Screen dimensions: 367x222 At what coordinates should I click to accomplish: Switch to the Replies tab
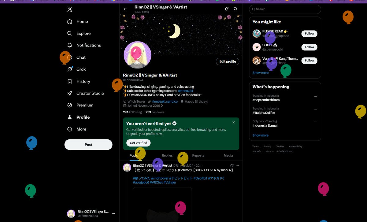coord(167,155)
